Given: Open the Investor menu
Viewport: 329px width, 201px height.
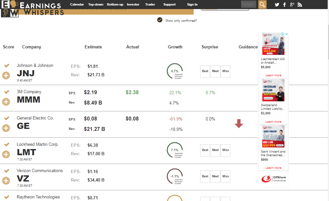Looking at the screenshot, I should 133,5.
